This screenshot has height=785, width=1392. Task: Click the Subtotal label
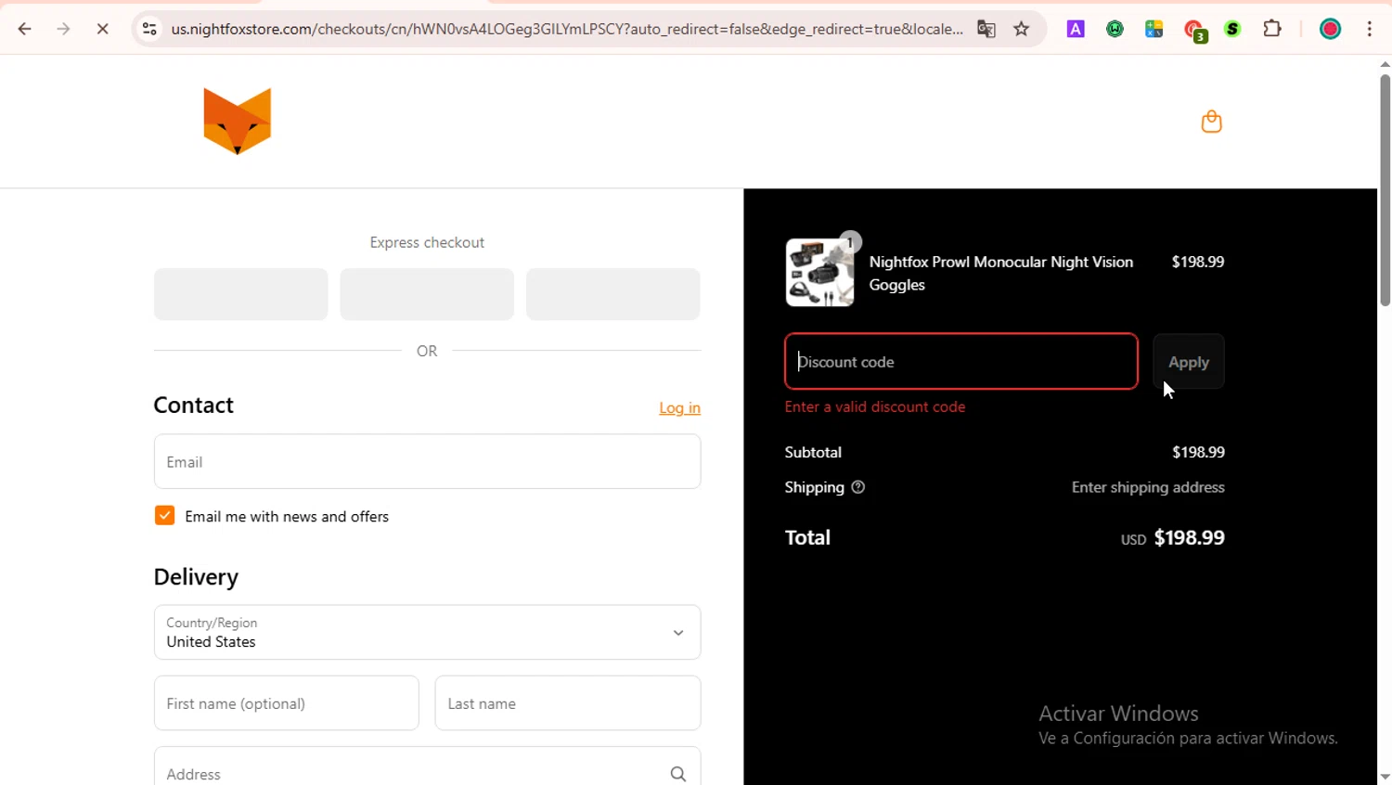pos(813,452)
